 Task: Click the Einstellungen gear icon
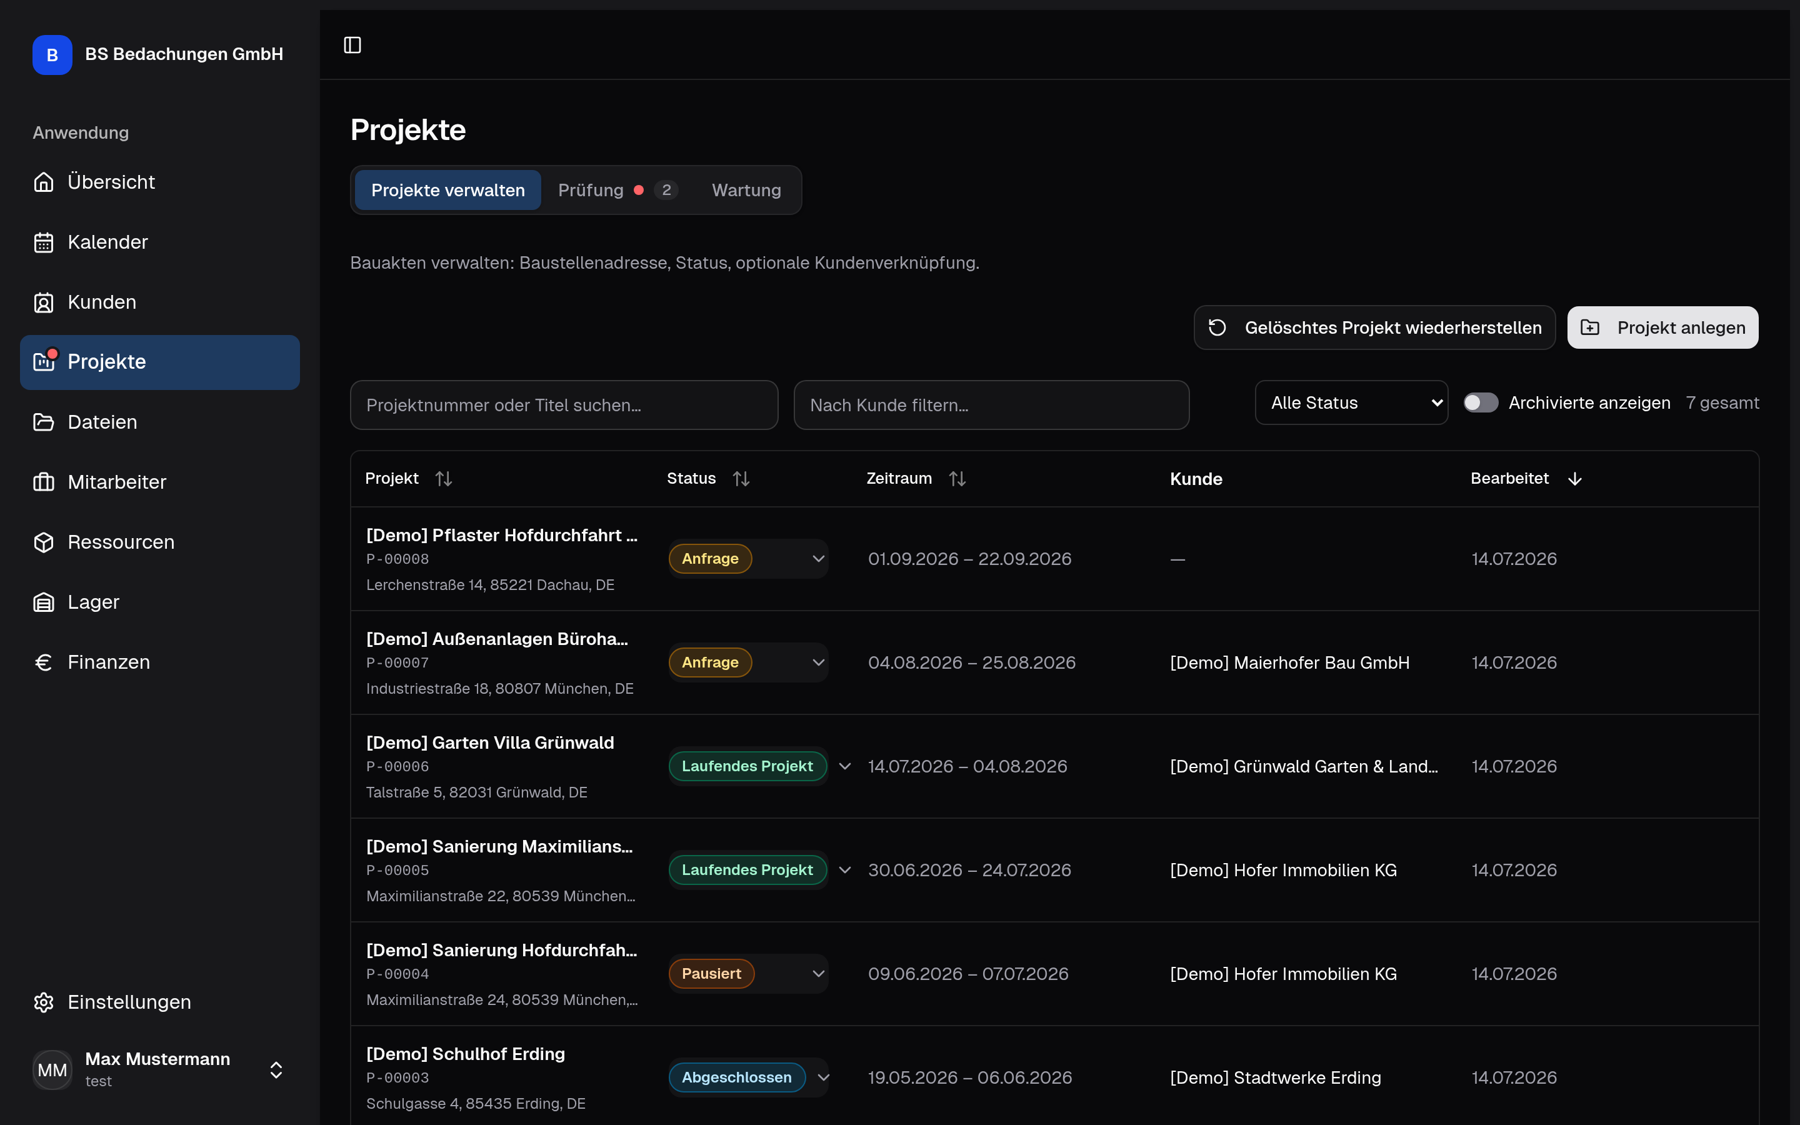coord(44,1002)
